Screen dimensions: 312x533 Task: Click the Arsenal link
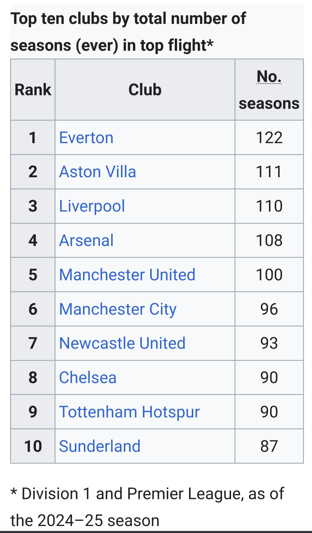(x=86, y=241)
